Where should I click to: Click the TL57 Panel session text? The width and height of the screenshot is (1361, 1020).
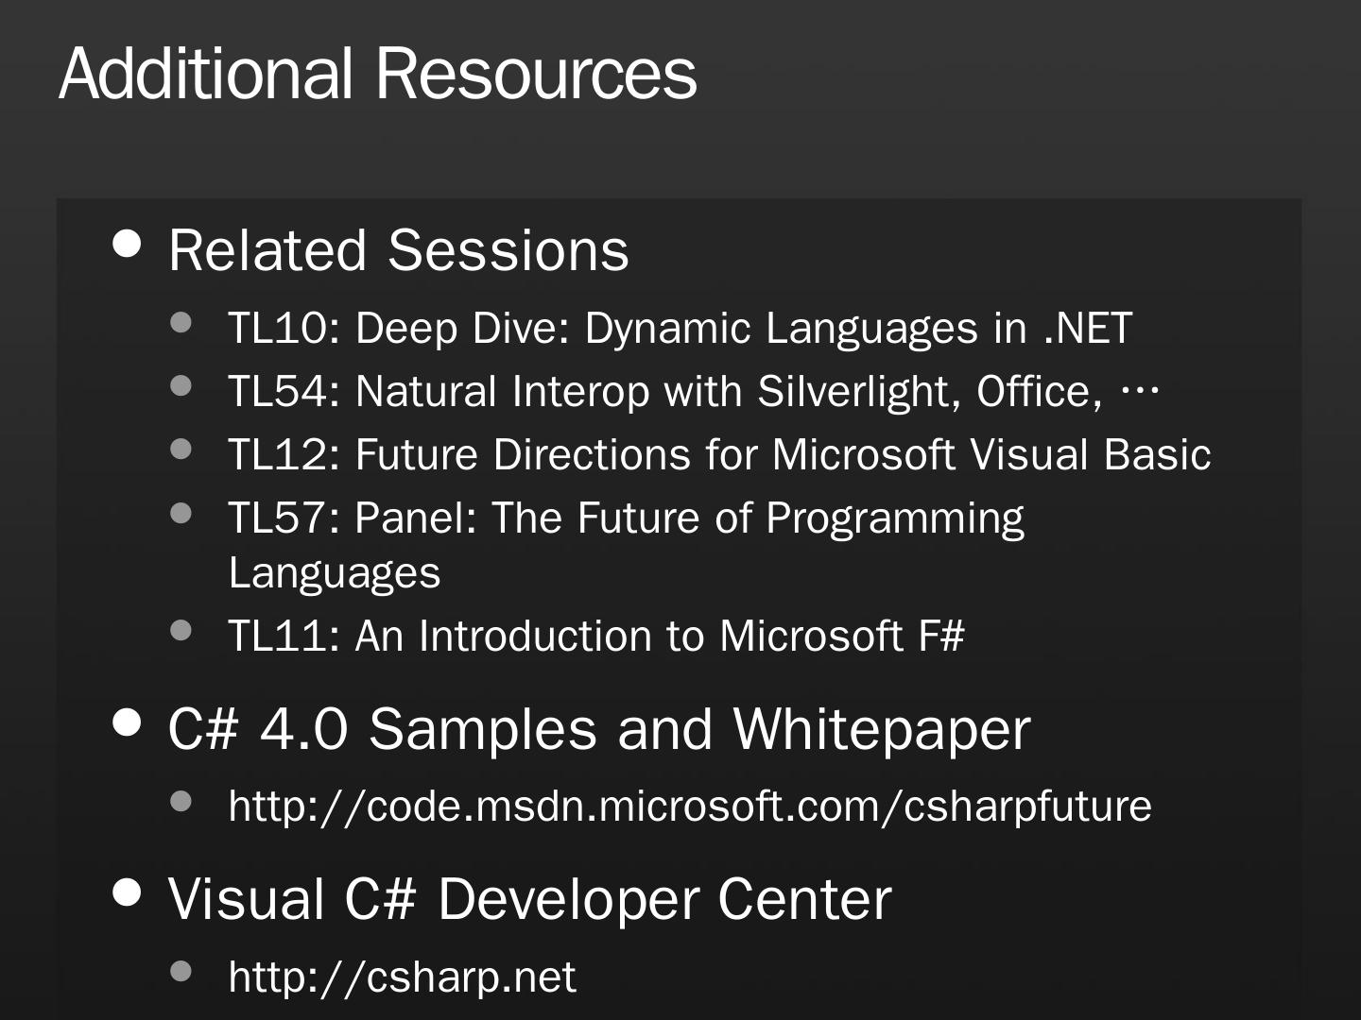(626, 518)
